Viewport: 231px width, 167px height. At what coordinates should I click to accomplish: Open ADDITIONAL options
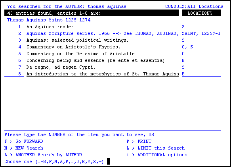pos(157,155)
